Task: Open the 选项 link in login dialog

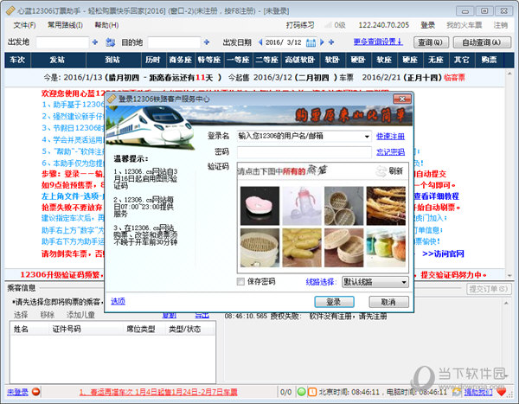Action: click(x=118, y=301)
